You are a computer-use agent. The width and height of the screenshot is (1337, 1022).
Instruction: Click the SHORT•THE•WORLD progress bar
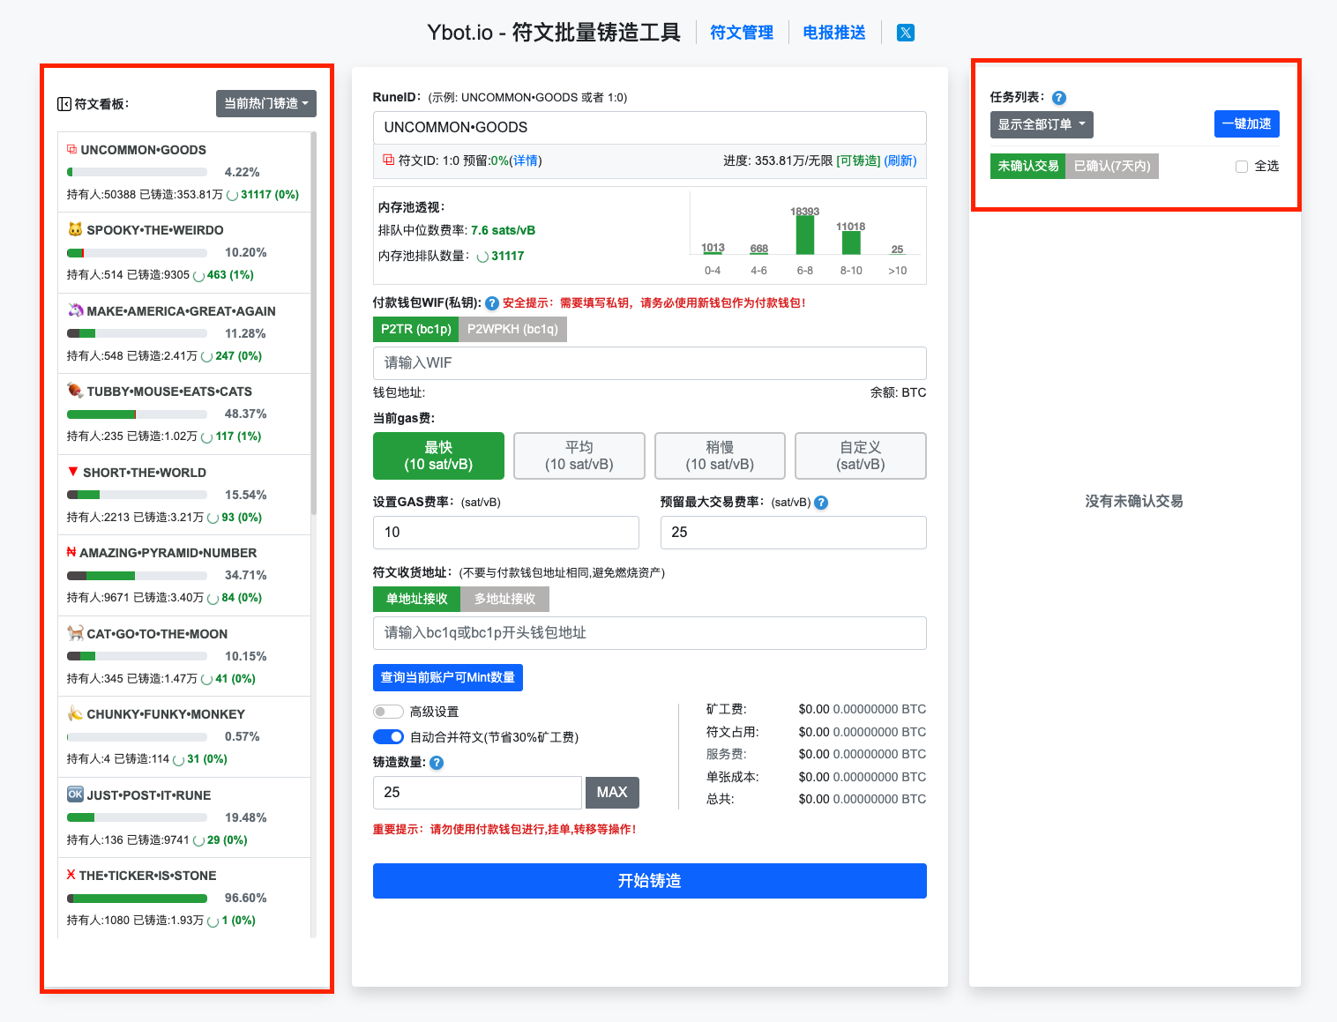coord(137,495)
